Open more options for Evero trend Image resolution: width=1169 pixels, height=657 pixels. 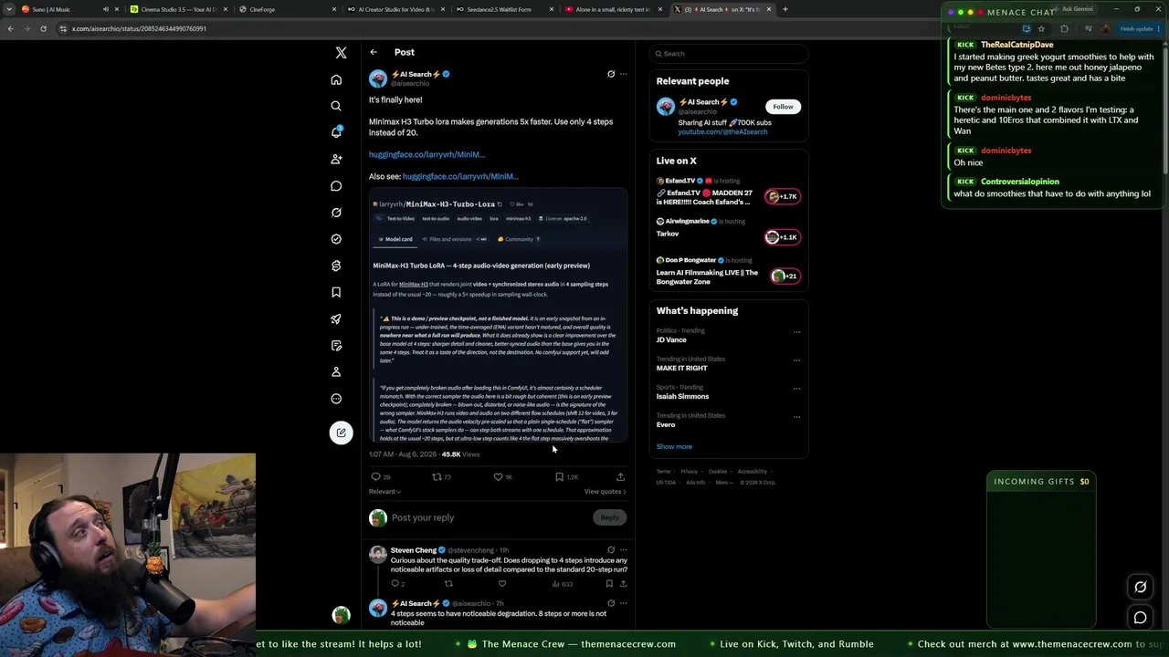[x=796, y=417]
